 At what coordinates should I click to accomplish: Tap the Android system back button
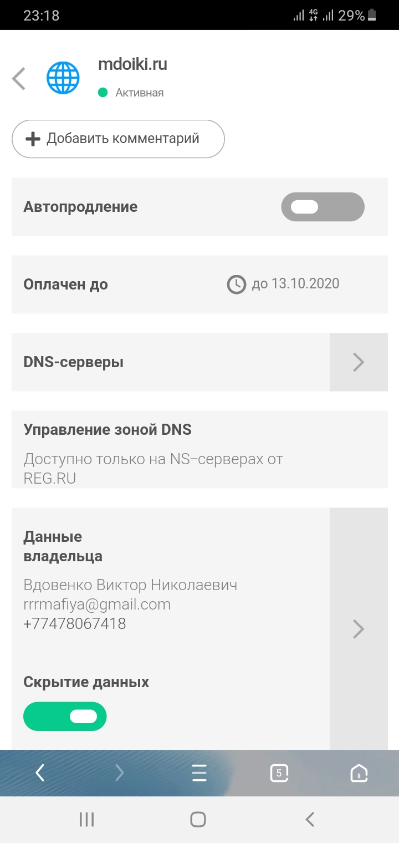(310, 819)
